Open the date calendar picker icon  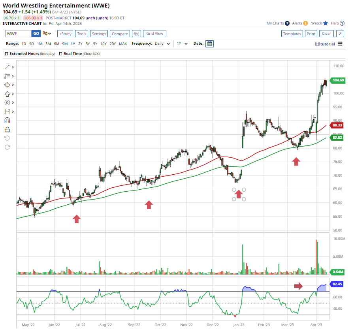[x=209, y=43]
